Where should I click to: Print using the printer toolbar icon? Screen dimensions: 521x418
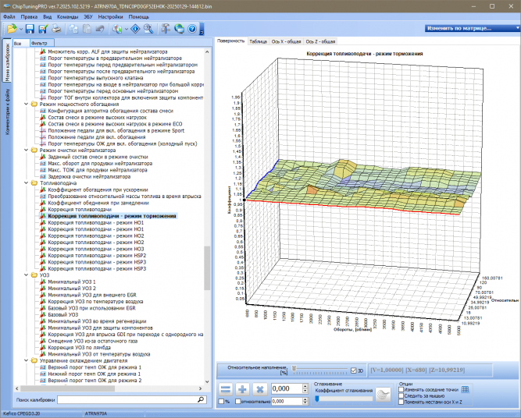(56, 29)
